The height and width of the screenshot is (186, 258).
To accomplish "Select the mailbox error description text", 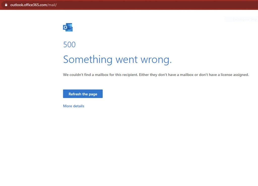I will 156,75.
